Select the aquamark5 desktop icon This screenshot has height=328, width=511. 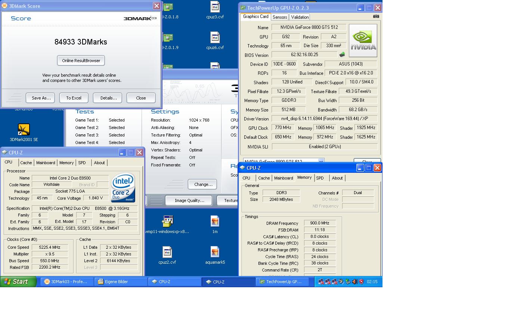click(215, 255)
